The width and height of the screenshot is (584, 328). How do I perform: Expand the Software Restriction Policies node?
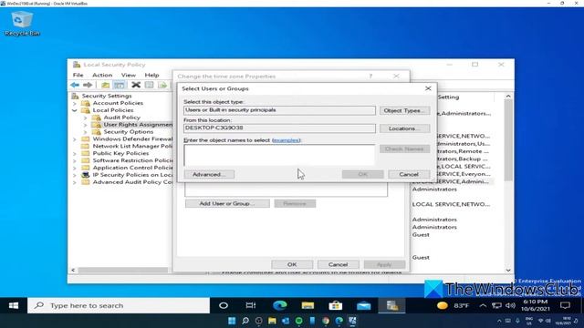tap(75, 161)
